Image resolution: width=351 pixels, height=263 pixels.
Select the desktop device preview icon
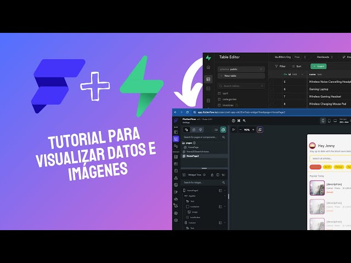[335, 121]
